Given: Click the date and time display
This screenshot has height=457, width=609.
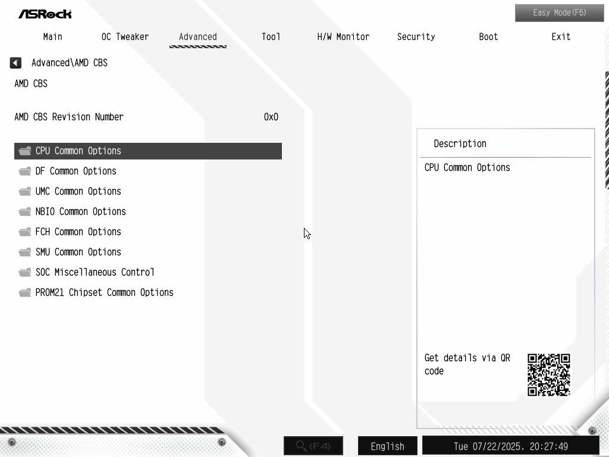Looking at the screenshot, I should coord(511,446).
